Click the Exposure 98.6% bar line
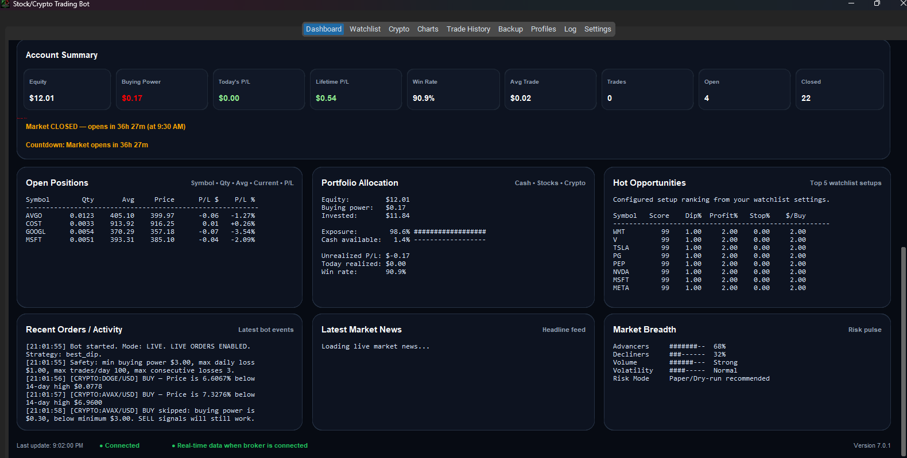 coord(404,232)
